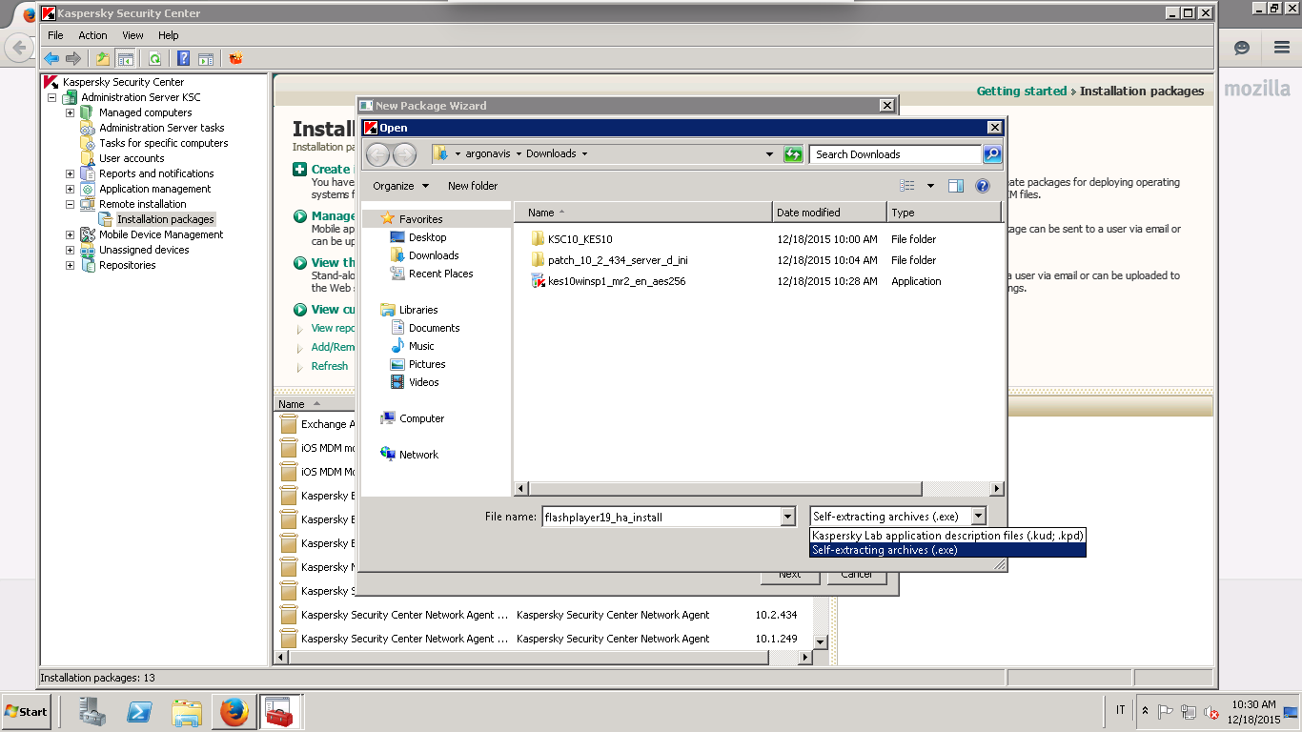The image size is (1302, 732).
Task: Expand the Reports and notifications node
Action: 70,173
